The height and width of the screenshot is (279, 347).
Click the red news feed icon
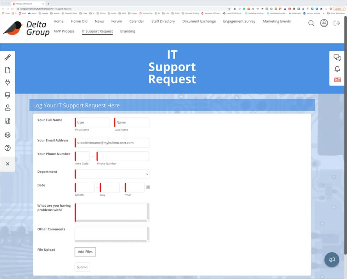337,80
